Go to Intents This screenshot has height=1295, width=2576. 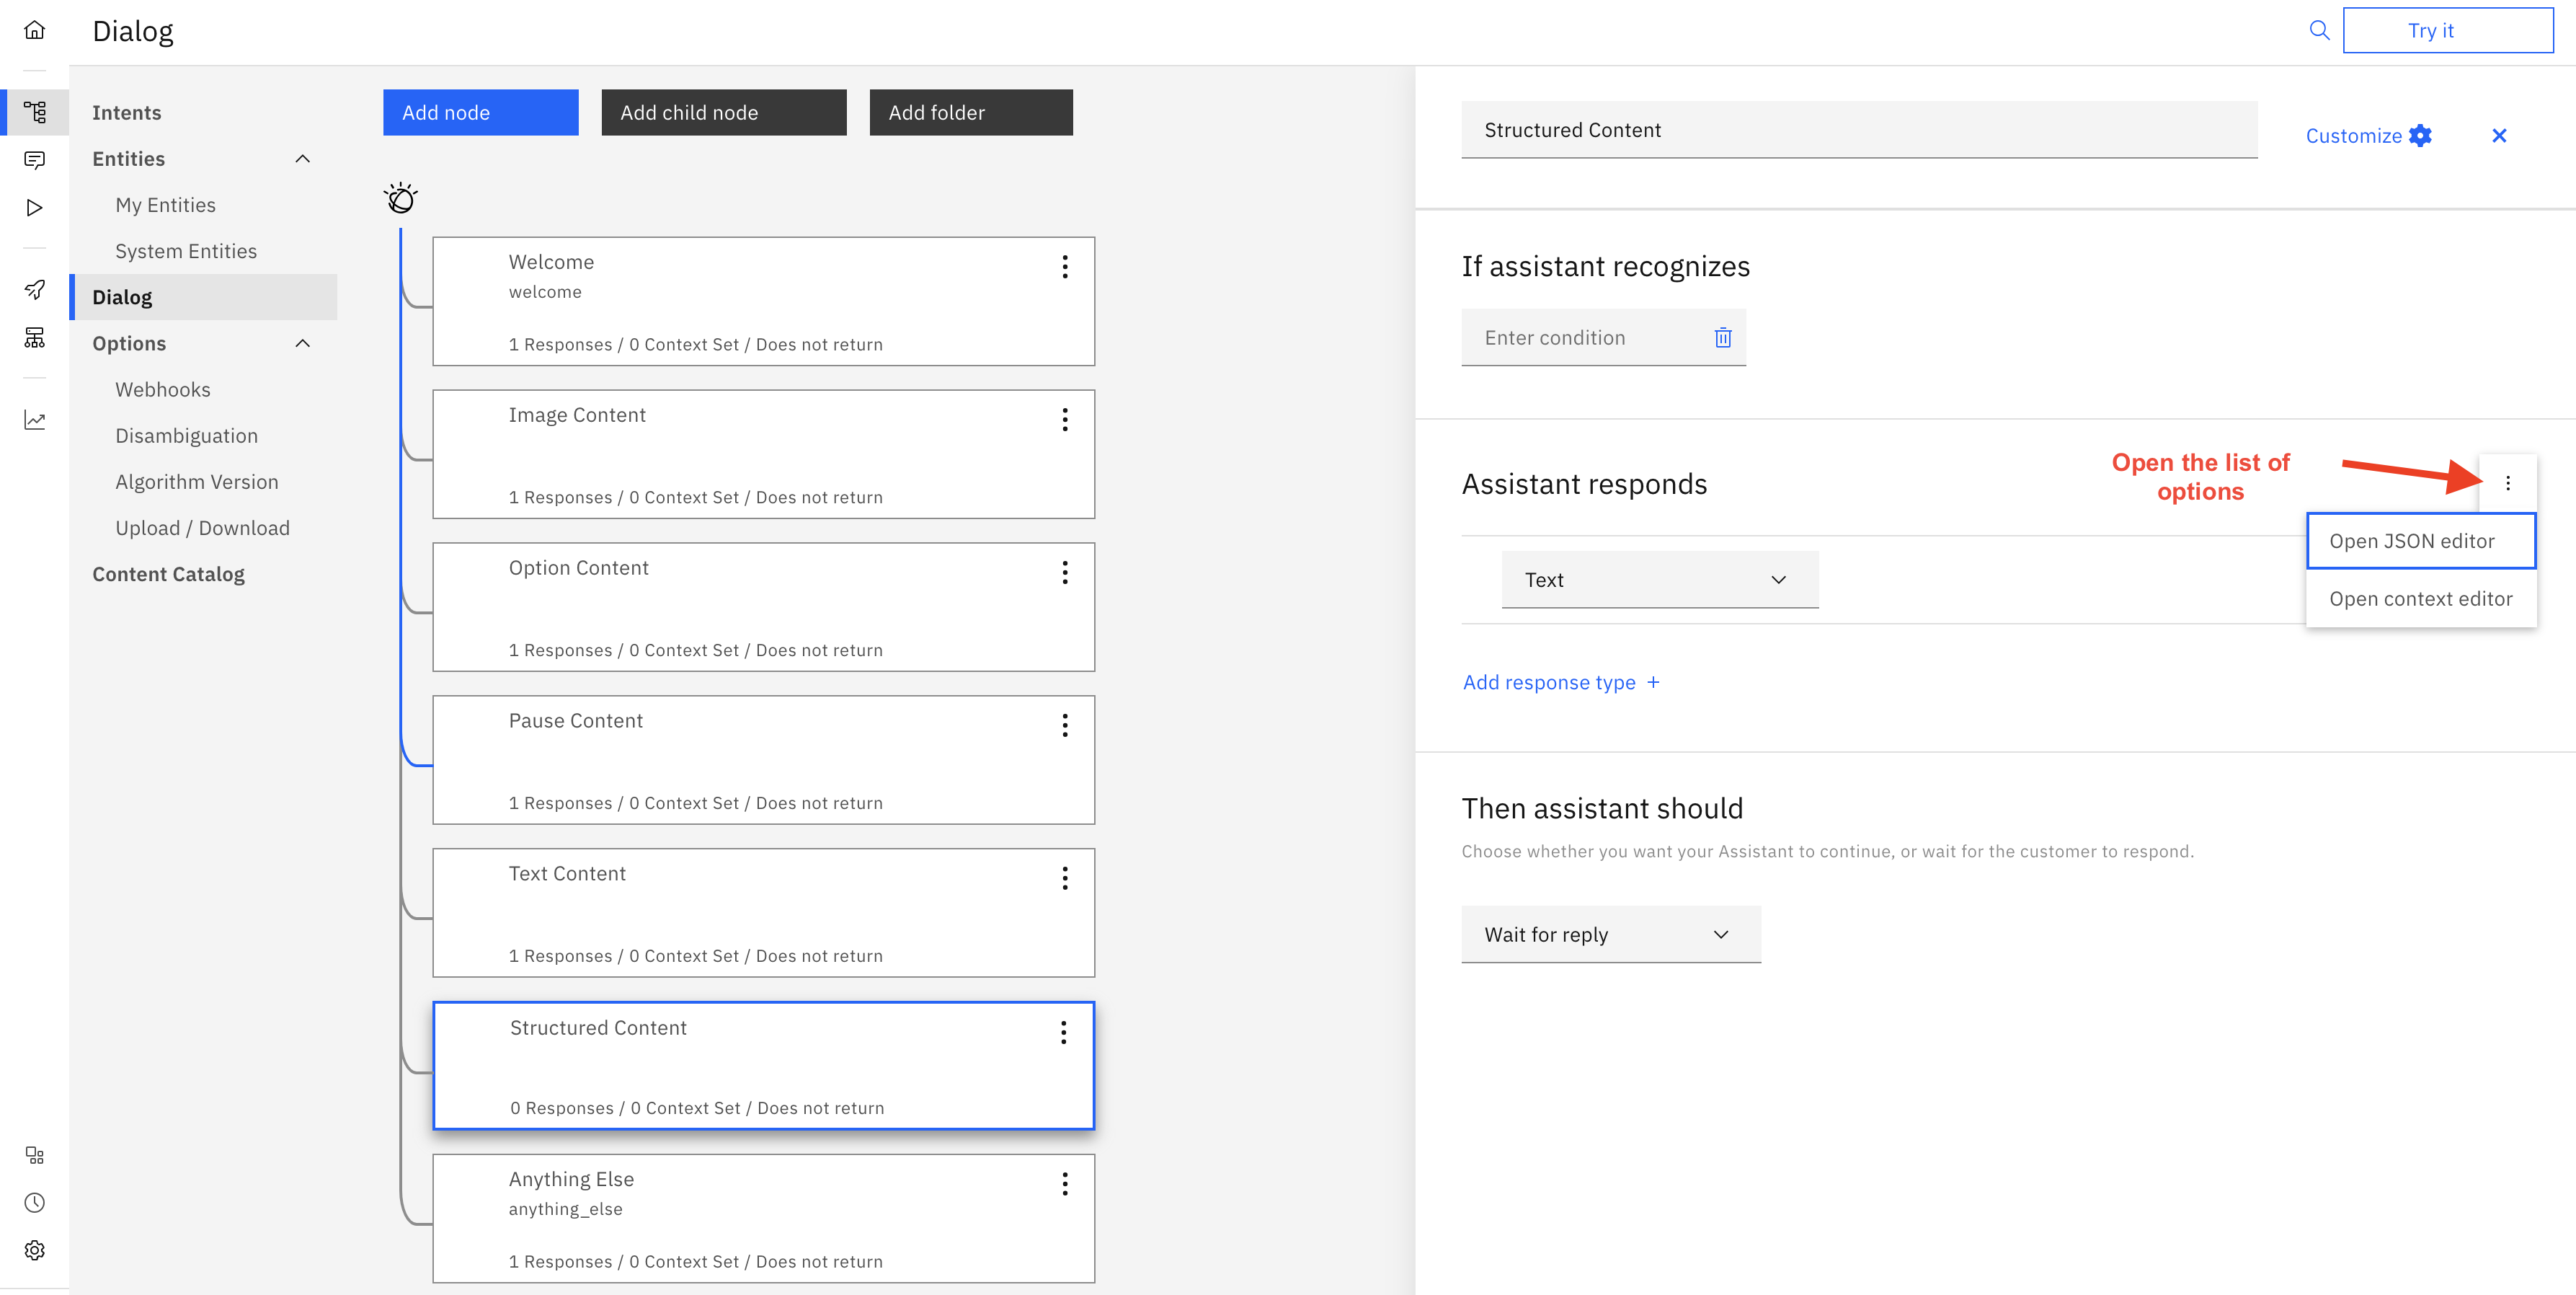(127, 112)
